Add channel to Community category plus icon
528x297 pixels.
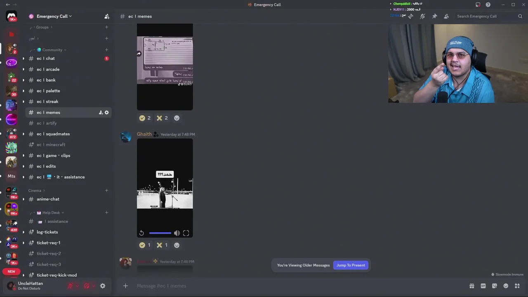coord(106,49)
